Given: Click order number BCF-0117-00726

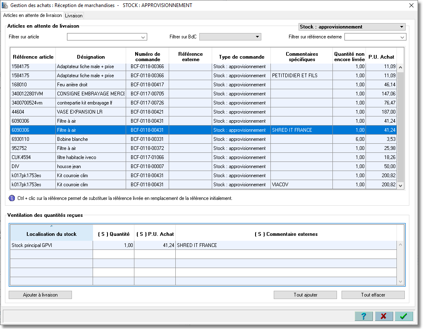Looking at the screenshot, I should [147, 103].
